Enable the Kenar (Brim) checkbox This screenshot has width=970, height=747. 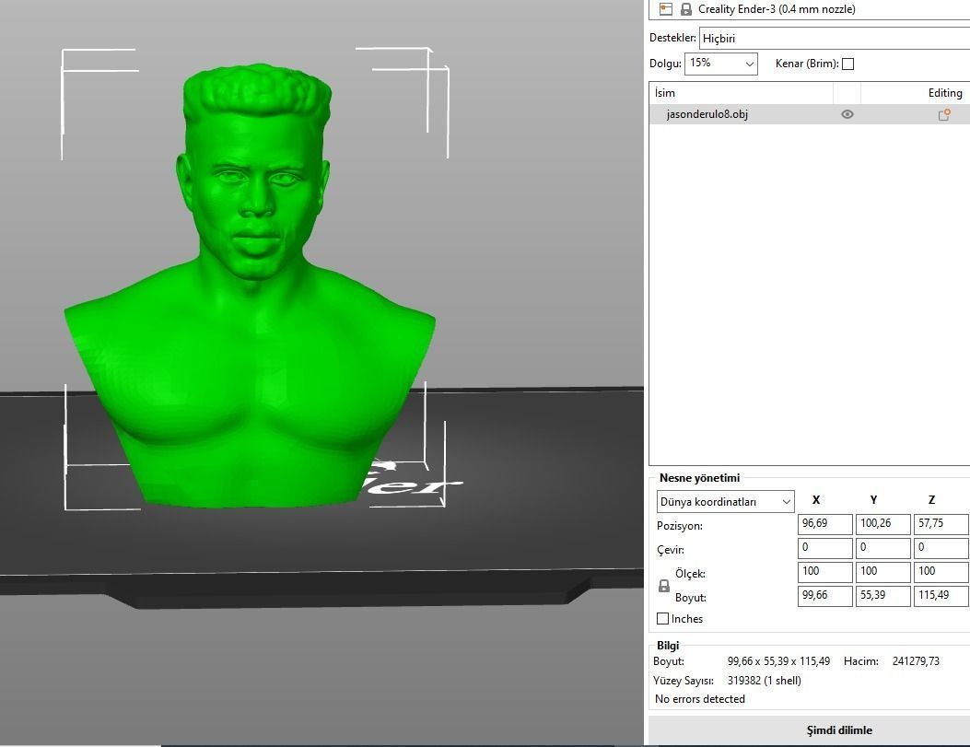click(847, 64)
